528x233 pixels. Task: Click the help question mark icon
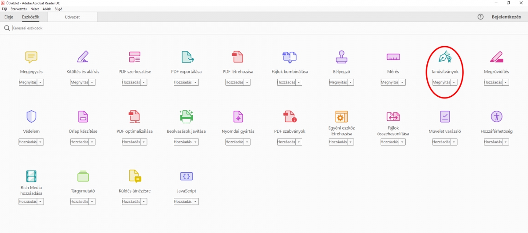[480, 17]
